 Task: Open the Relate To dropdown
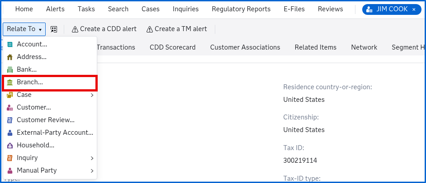point(24,29)
